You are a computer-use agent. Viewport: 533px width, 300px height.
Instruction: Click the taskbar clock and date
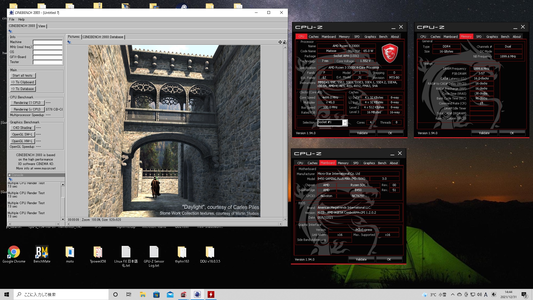click(508, 294)
